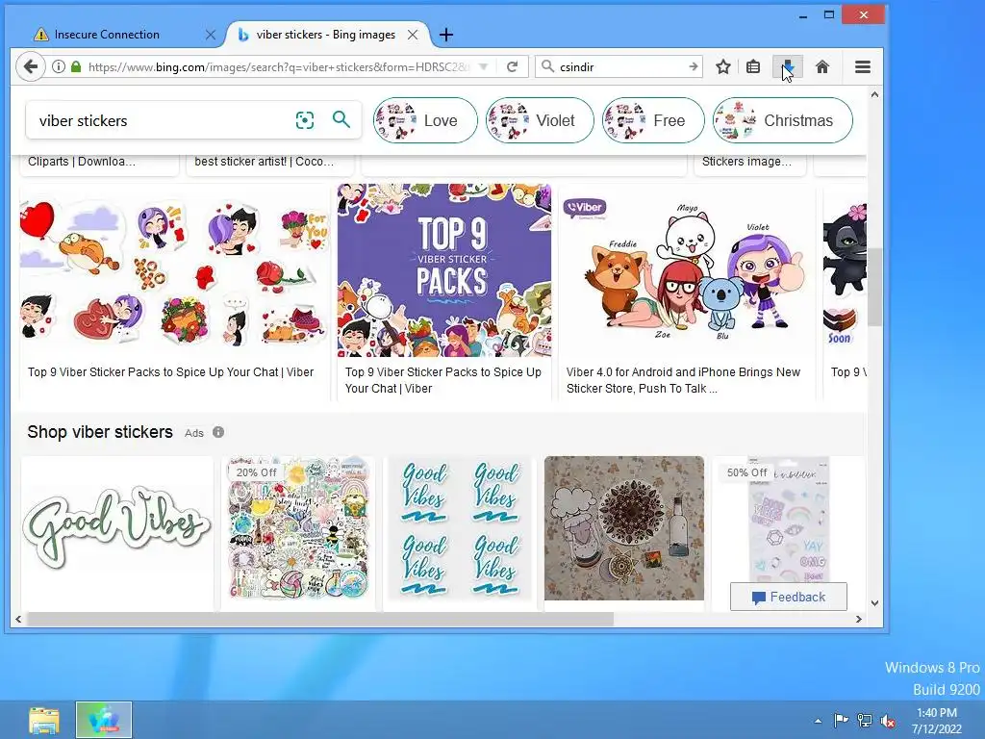
Task: Go back with the browser back arrow
Action: point(30,66)
